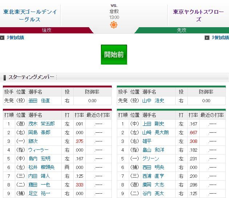
Task: Click 松井 稼頭央's 両 batting side cell
Action: [67, 167]
